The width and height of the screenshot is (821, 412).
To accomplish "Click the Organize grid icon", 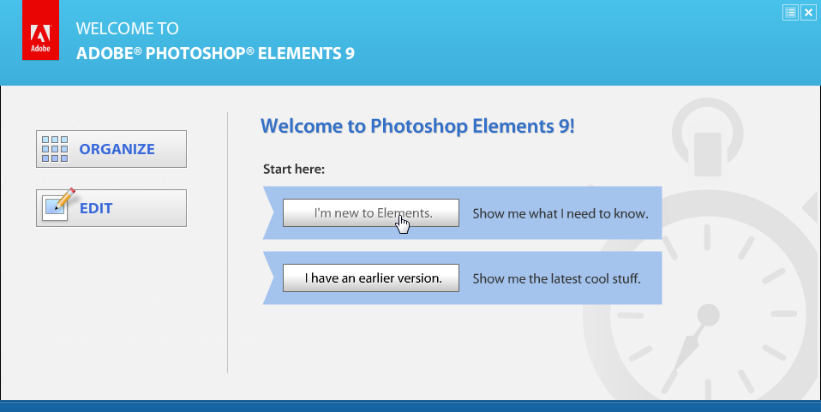I will tap(55, 149).
